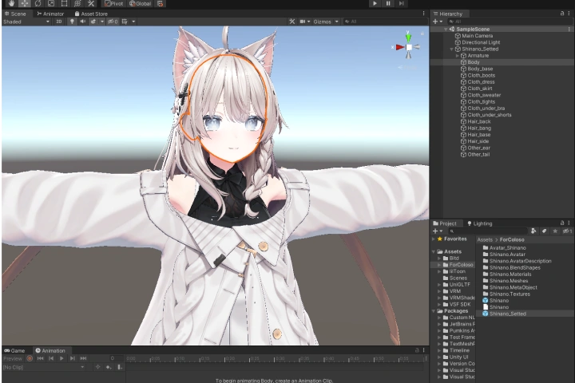Open grid settings dropdown arrow
Image resolution: width=575 pixels, height=383 pixels.
(x=133, y=22)
